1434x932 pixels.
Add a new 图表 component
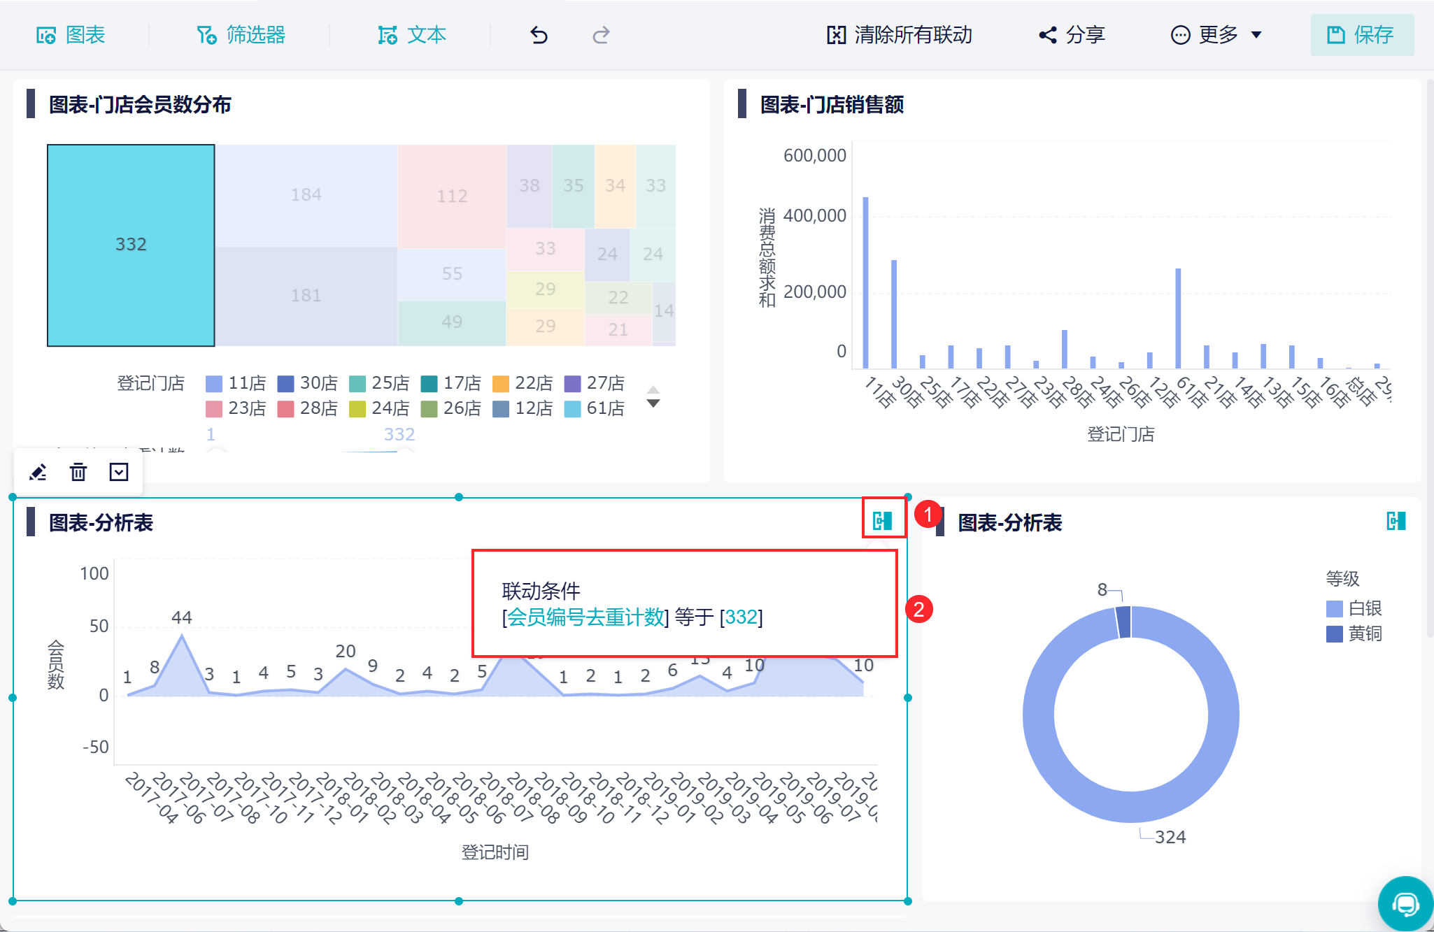pos(71,35)
